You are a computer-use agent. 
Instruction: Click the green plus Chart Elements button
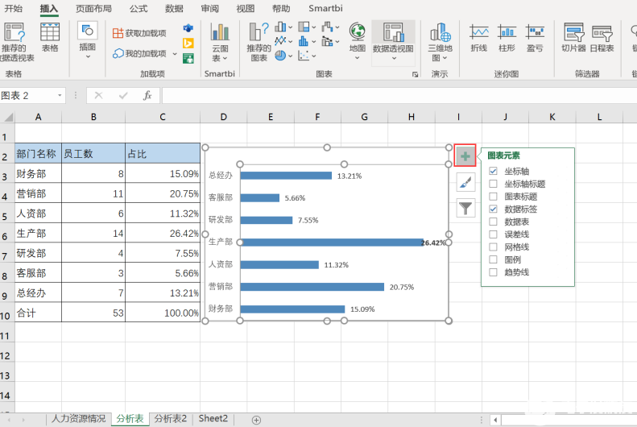point(465,155)
